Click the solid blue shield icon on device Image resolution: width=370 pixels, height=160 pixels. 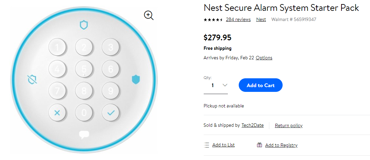[136, 79]
